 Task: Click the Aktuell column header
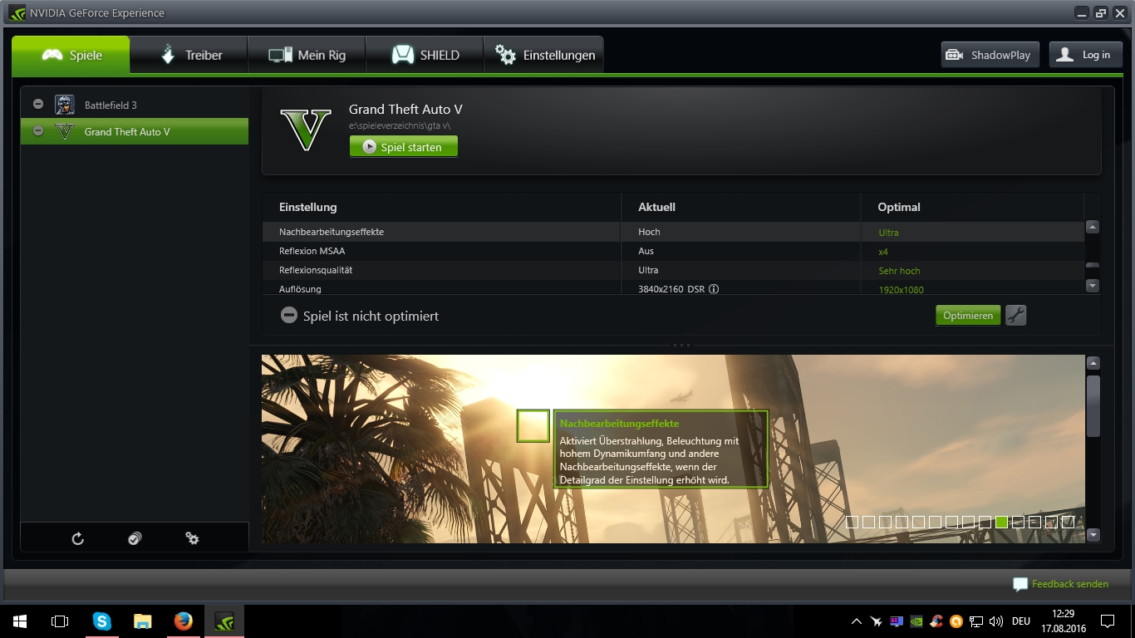point(656,207)
